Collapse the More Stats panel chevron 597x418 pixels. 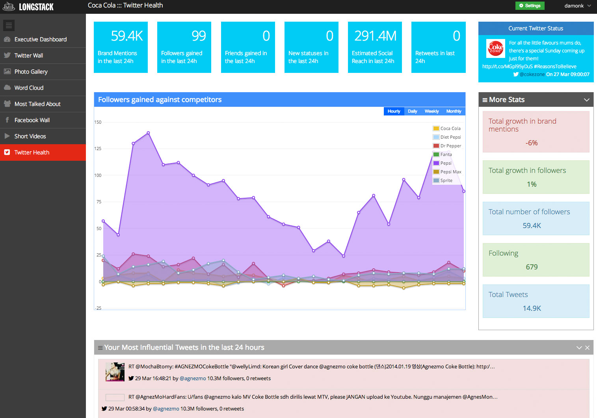point(586,100)
